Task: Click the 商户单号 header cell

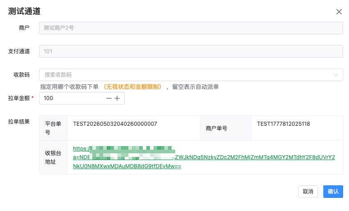Action: tap(226, 128)
